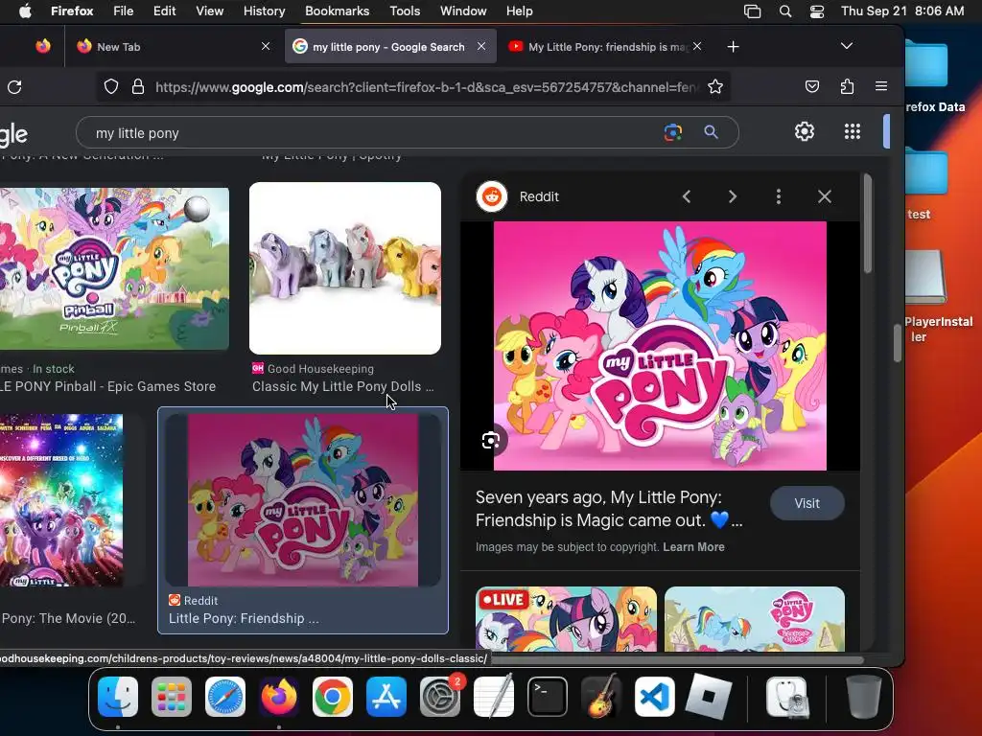
Task: Close the my little pony Google Search tab
Action: [x=481, y=46]
